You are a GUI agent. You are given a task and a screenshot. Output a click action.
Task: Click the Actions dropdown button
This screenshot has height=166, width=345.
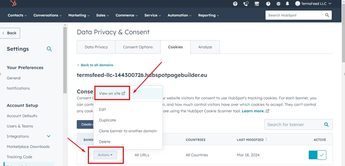[105, 155]
